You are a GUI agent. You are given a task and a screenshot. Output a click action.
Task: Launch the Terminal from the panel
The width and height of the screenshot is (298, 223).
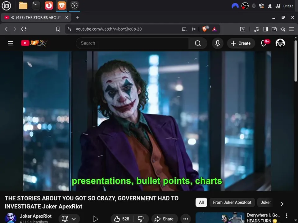pyautogui.click(x=36, y=6)
